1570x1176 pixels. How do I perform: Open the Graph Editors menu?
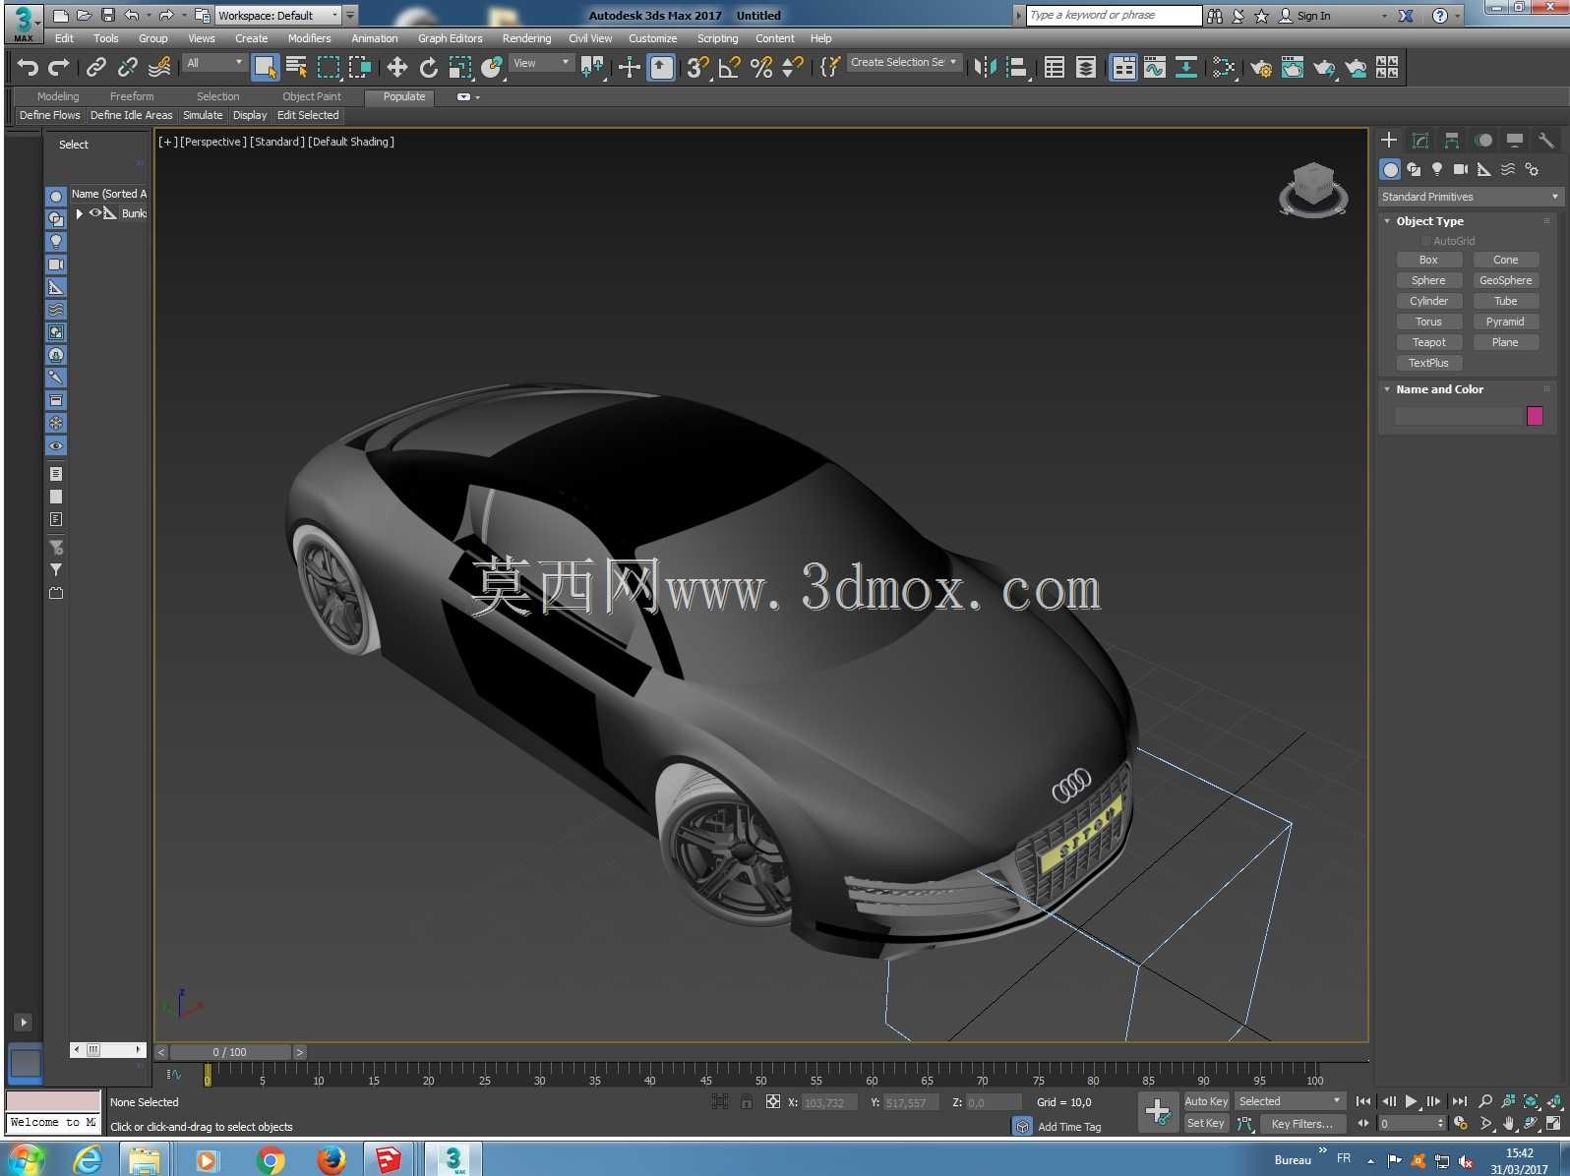[450, 38]
